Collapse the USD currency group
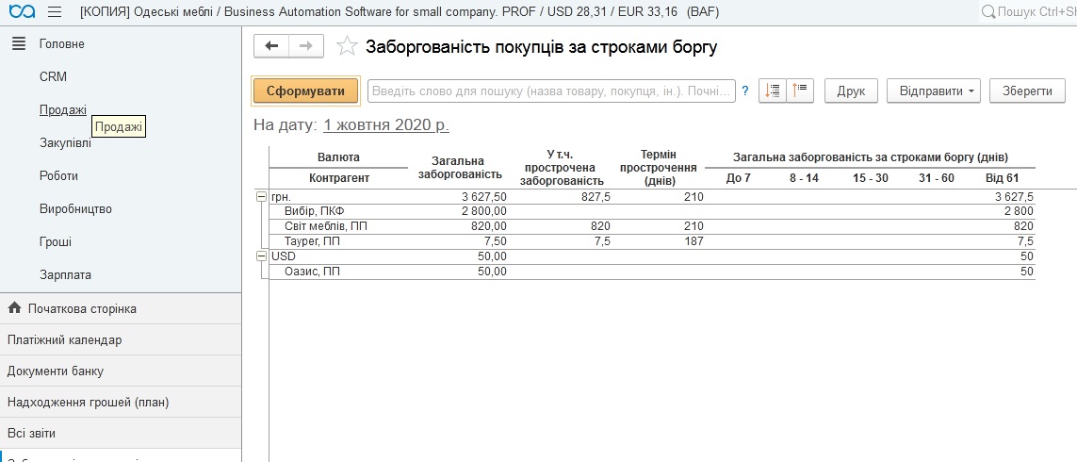Screen dimensions: 1077x462 (261, 256)
